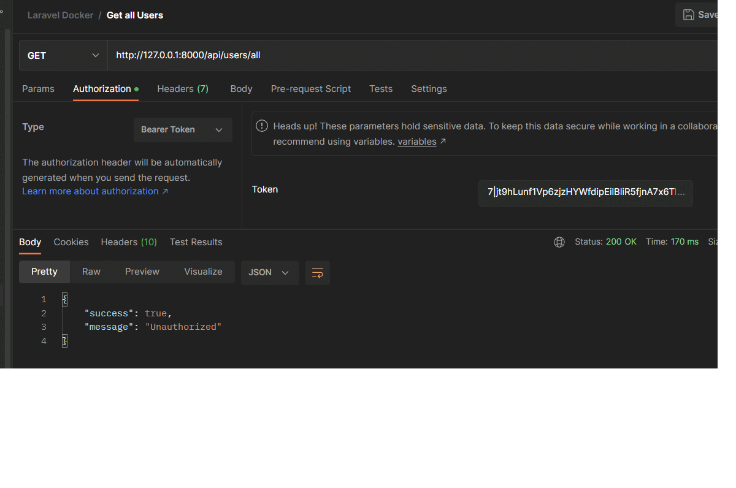This screenshot has width=736, height=488.
Task: Open the JSON response format dropdown
Action: [x=269, y=272]
